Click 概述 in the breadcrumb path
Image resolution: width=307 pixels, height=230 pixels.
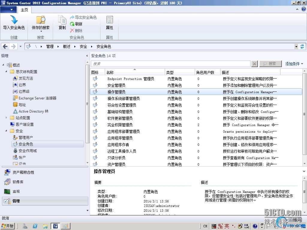(67, 46)
